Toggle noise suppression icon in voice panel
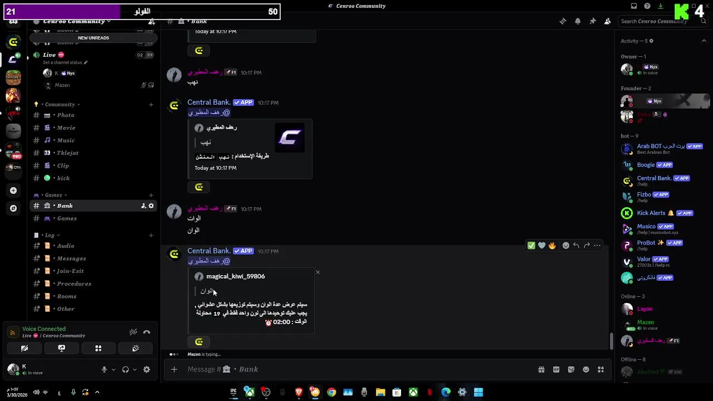This screenshot has height=401, width=713. (133, 332)
